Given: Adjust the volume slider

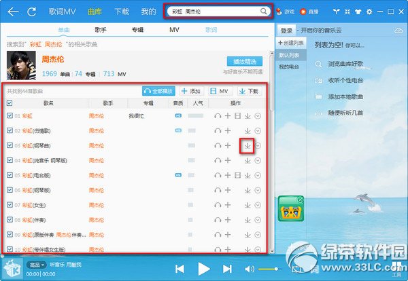Looking at the screenshot, I should 269,269.
